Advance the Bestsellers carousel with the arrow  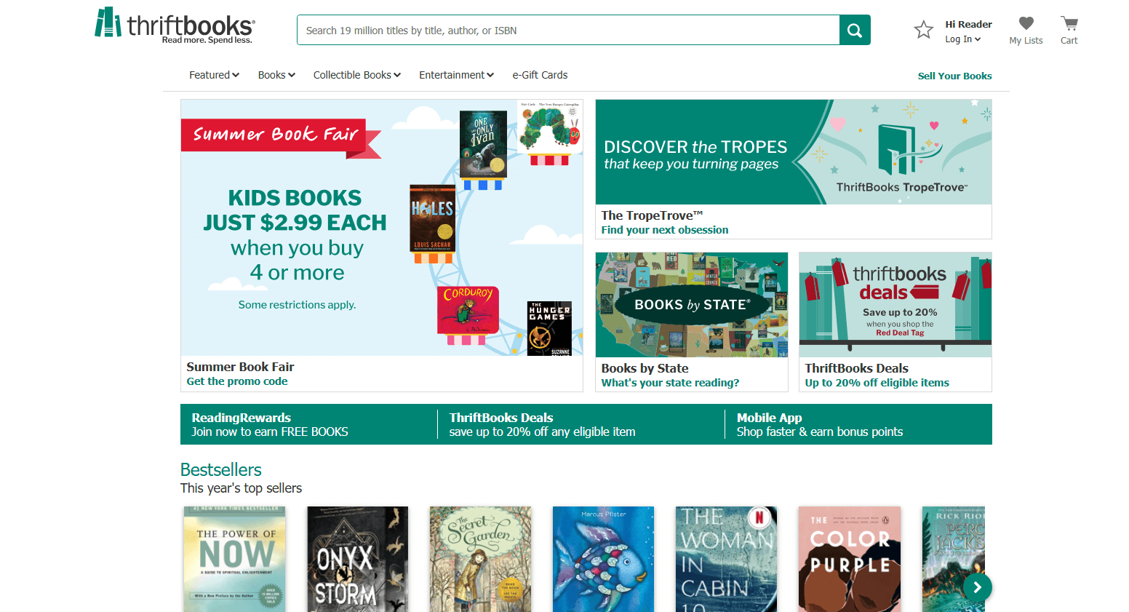(x=978, y=587)
